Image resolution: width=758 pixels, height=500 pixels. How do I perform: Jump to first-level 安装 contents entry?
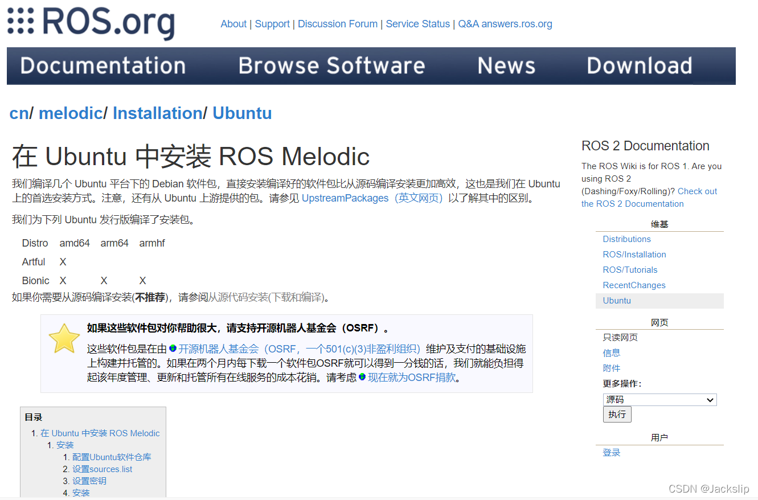pos(65,445)
